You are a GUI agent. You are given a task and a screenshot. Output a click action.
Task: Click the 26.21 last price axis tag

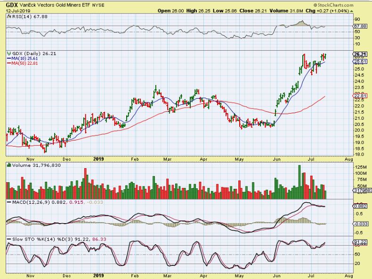pos(360,54)
